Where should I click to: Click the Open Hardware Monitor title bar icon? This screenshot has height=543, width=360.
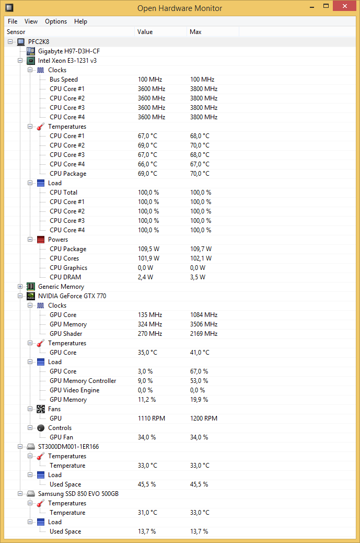click(9, 7)
